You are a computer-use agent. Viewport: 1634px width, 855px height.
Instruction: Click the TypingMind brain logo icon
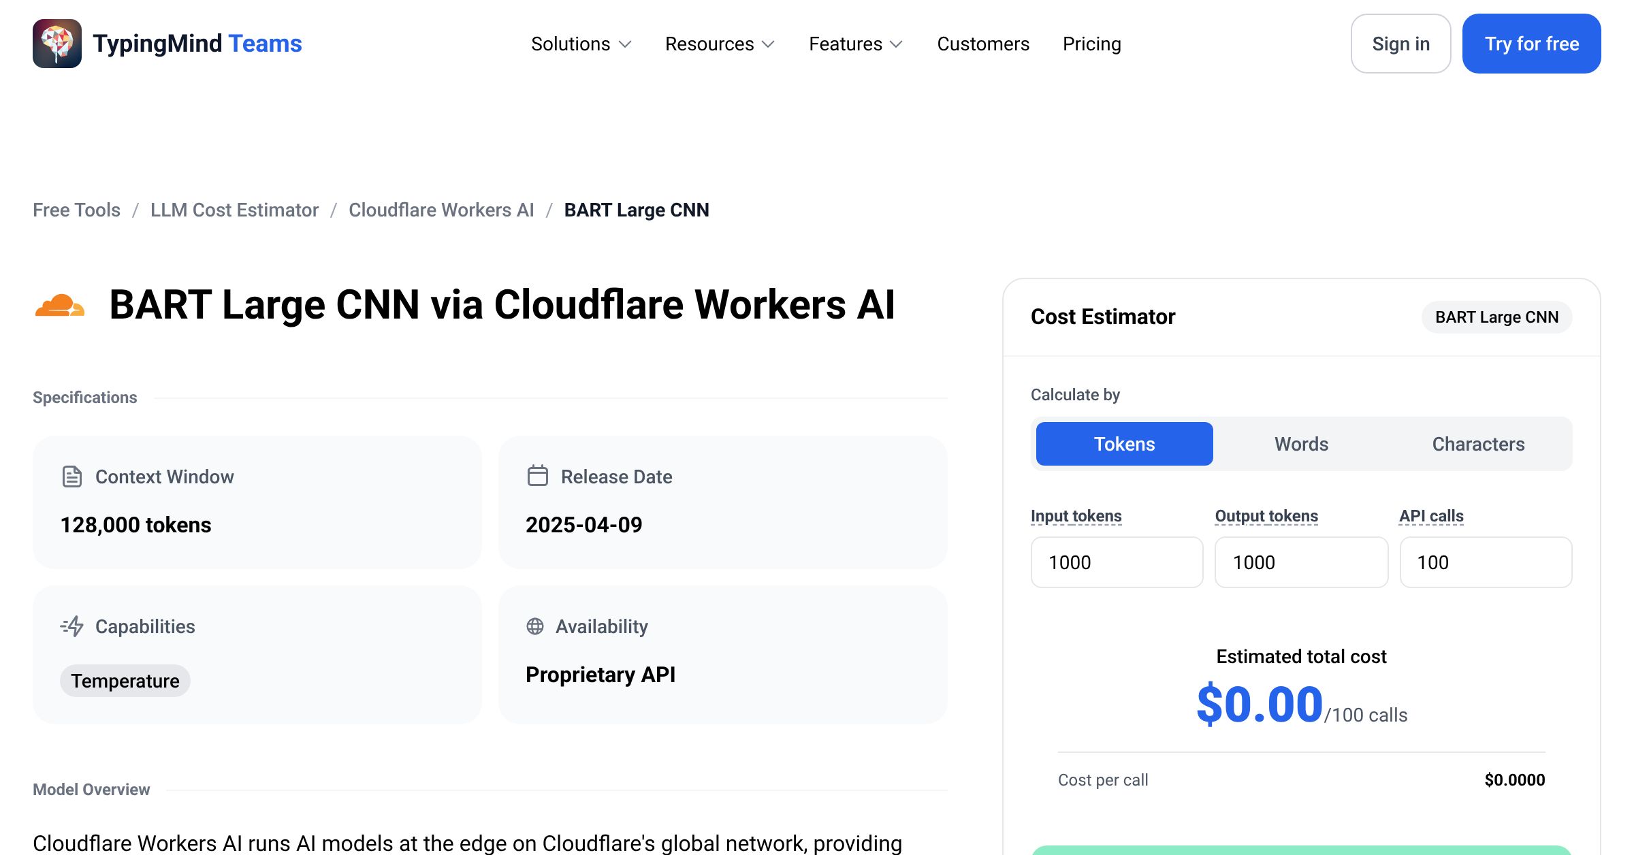(57, 44)
